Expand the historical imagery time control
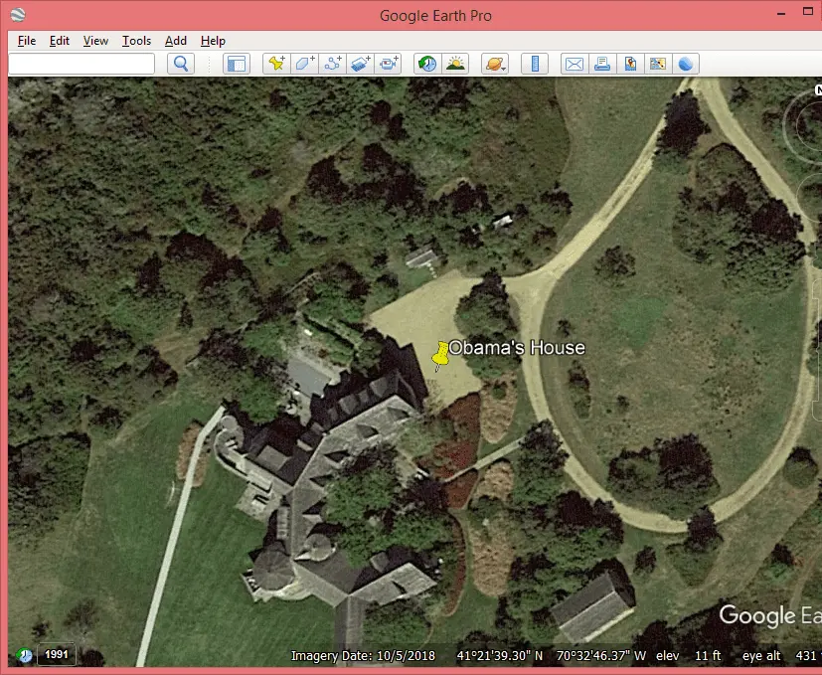The image size is (822, 675). point(22,654)
